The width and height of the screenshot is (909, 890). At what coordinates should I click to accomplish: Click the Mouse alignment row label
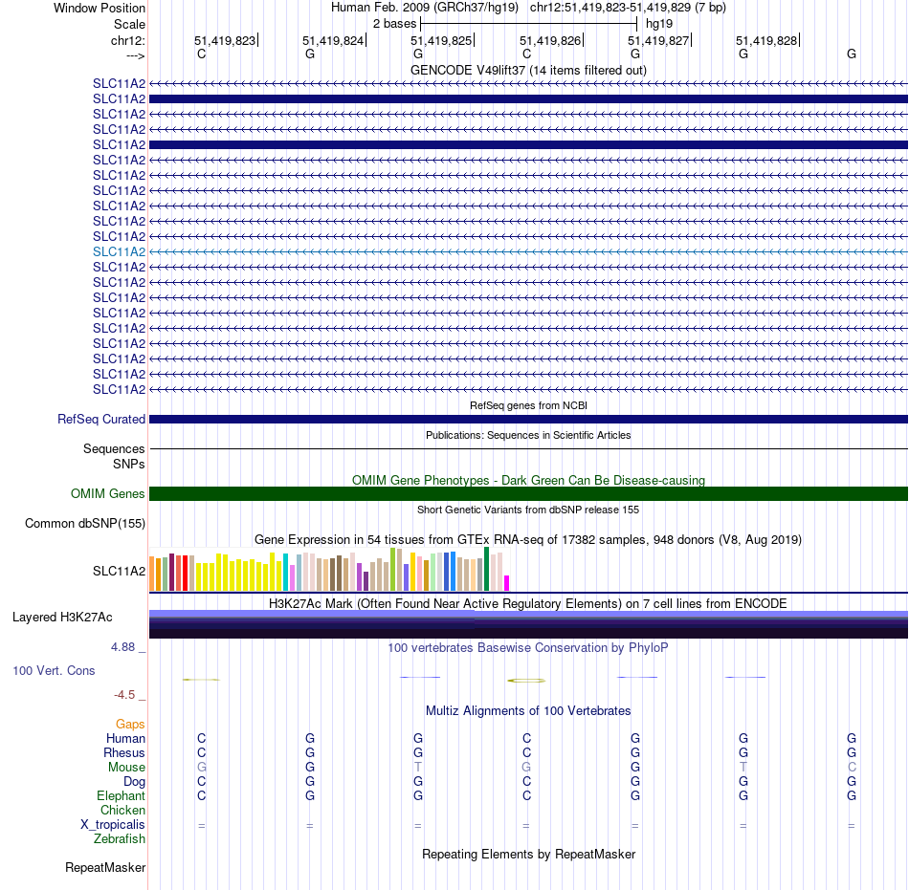(x=126, y=767)
